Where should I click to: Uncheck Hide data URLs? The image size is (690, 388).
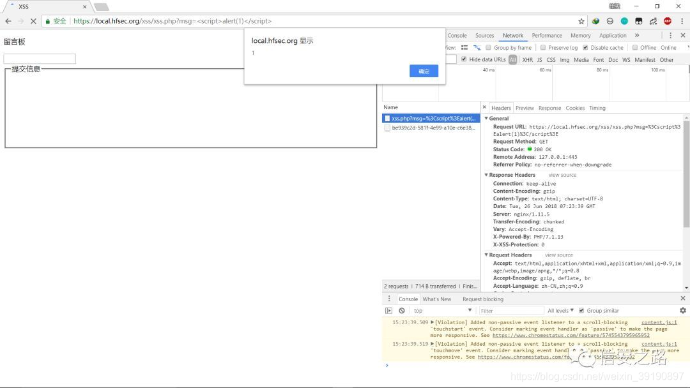pyautogui.click(x=464, y=59)
